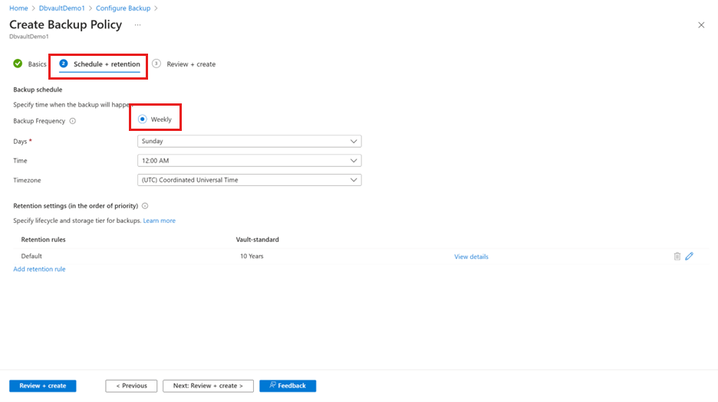Switch to the Schedule + retention tab

pos(106,64)
